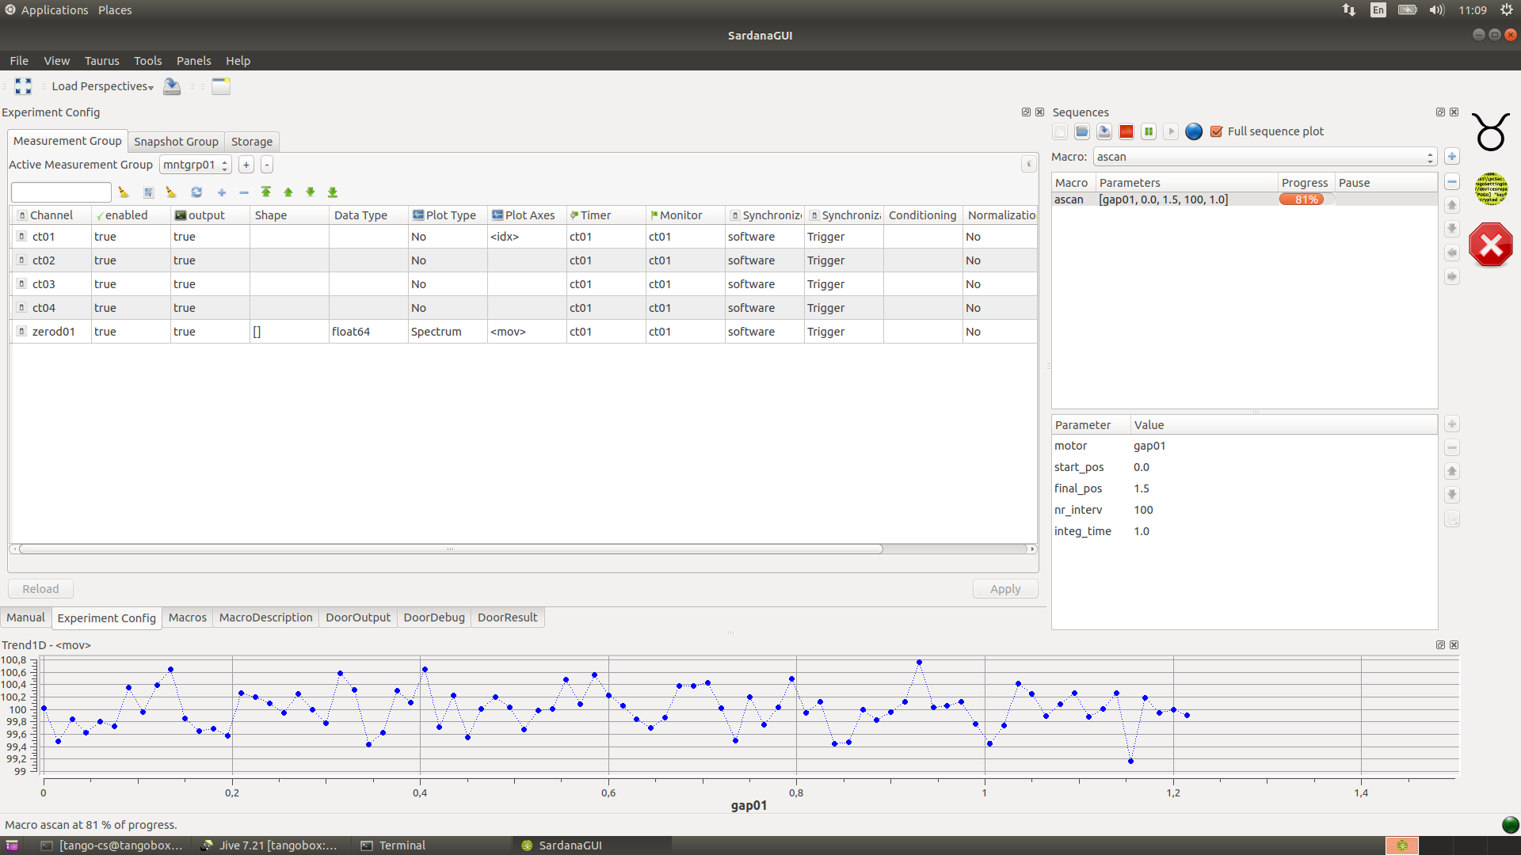The height and width of the screenshot is (855, 1521).
Task: Open the MacroDescription tab
Action: (266, 617)
